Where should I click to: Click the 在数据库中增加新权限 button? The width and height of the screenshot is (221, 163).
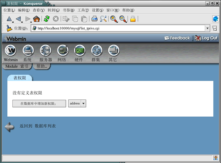39,104
